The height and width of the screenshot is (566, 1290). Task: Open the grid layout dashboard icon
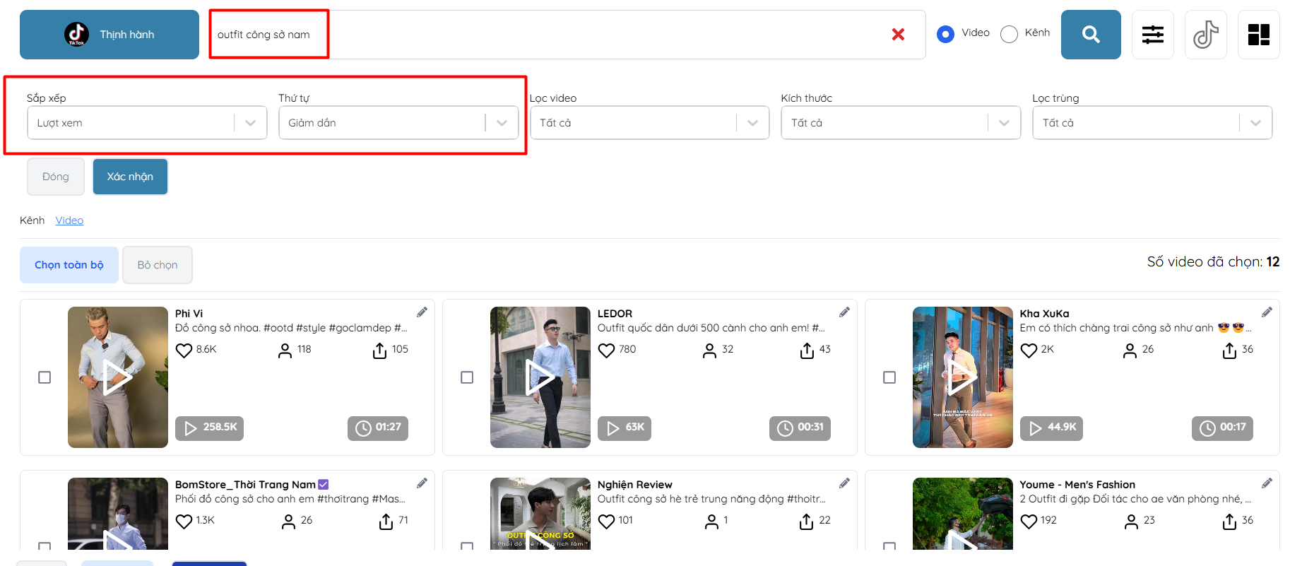point(1259,35)
